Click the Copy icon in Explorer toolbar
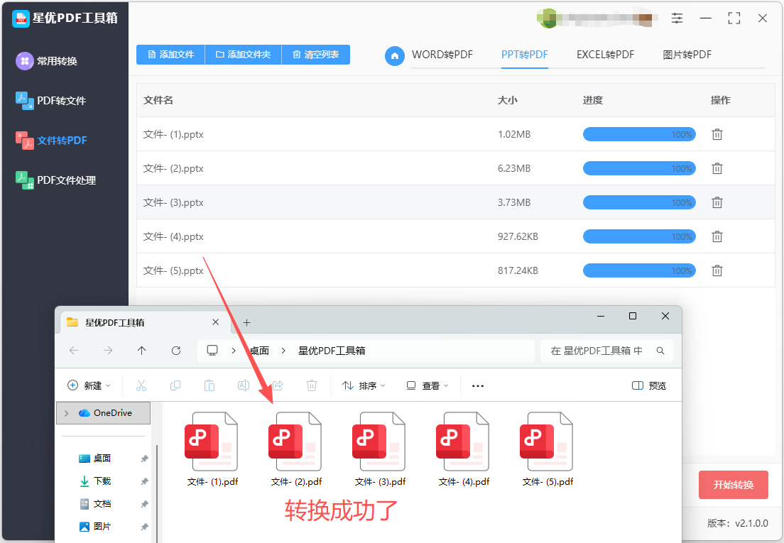The width and height of the screenshot is (784, 543). click(175, 385)
